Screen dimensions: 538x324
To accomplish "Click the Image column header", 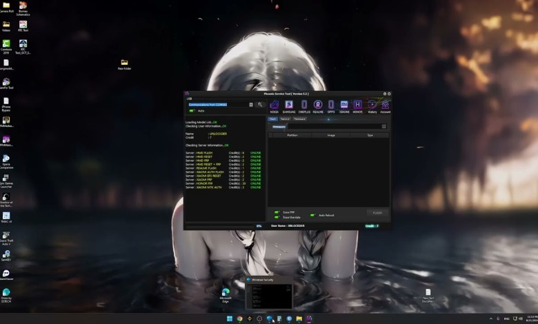I will pos(331,135).
